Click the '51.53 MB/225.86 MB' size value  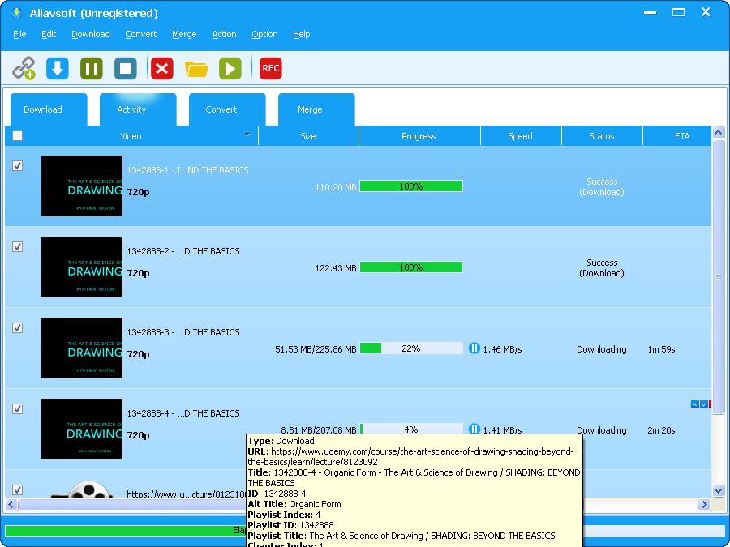click(x=316, y=349)
